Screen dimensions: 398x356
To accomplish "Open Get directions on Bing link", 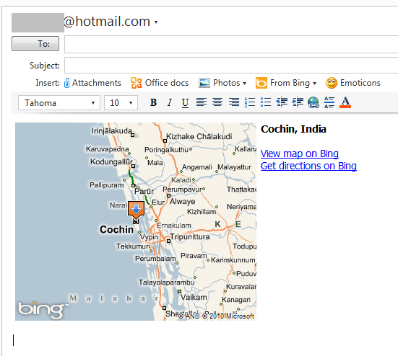I will (x=308, y=166).
